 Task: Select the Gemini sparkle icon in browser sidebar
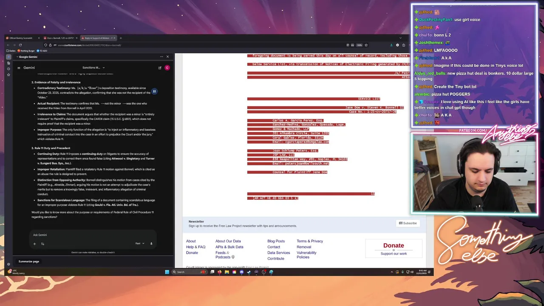pos(8,57)
